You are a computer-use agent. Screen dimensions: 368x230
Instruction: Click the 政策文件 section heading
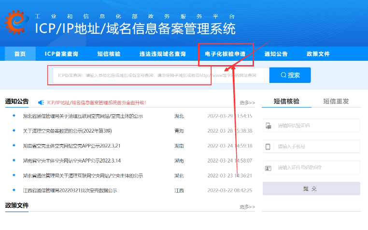pyautogui.click(x=17, y=205)
